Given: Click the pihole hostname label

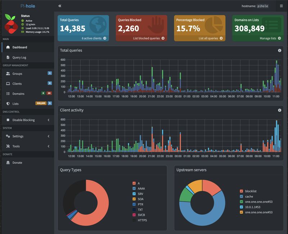Looking at the screenshot, I should pyautogui.click(x=263, y=6).
